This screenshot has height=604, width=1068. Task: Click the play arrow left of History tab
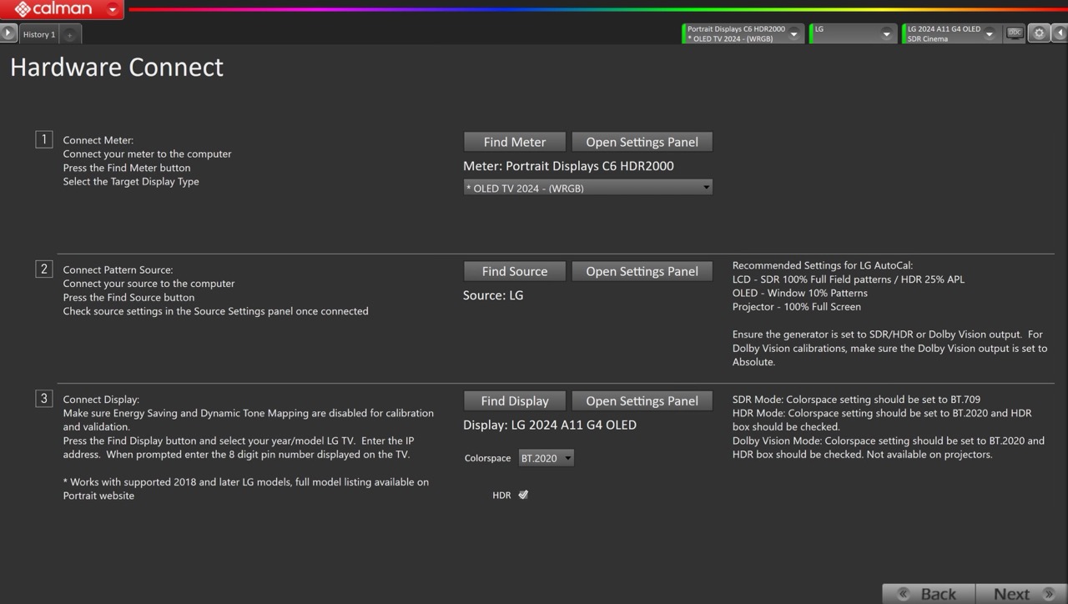(8, 33)
